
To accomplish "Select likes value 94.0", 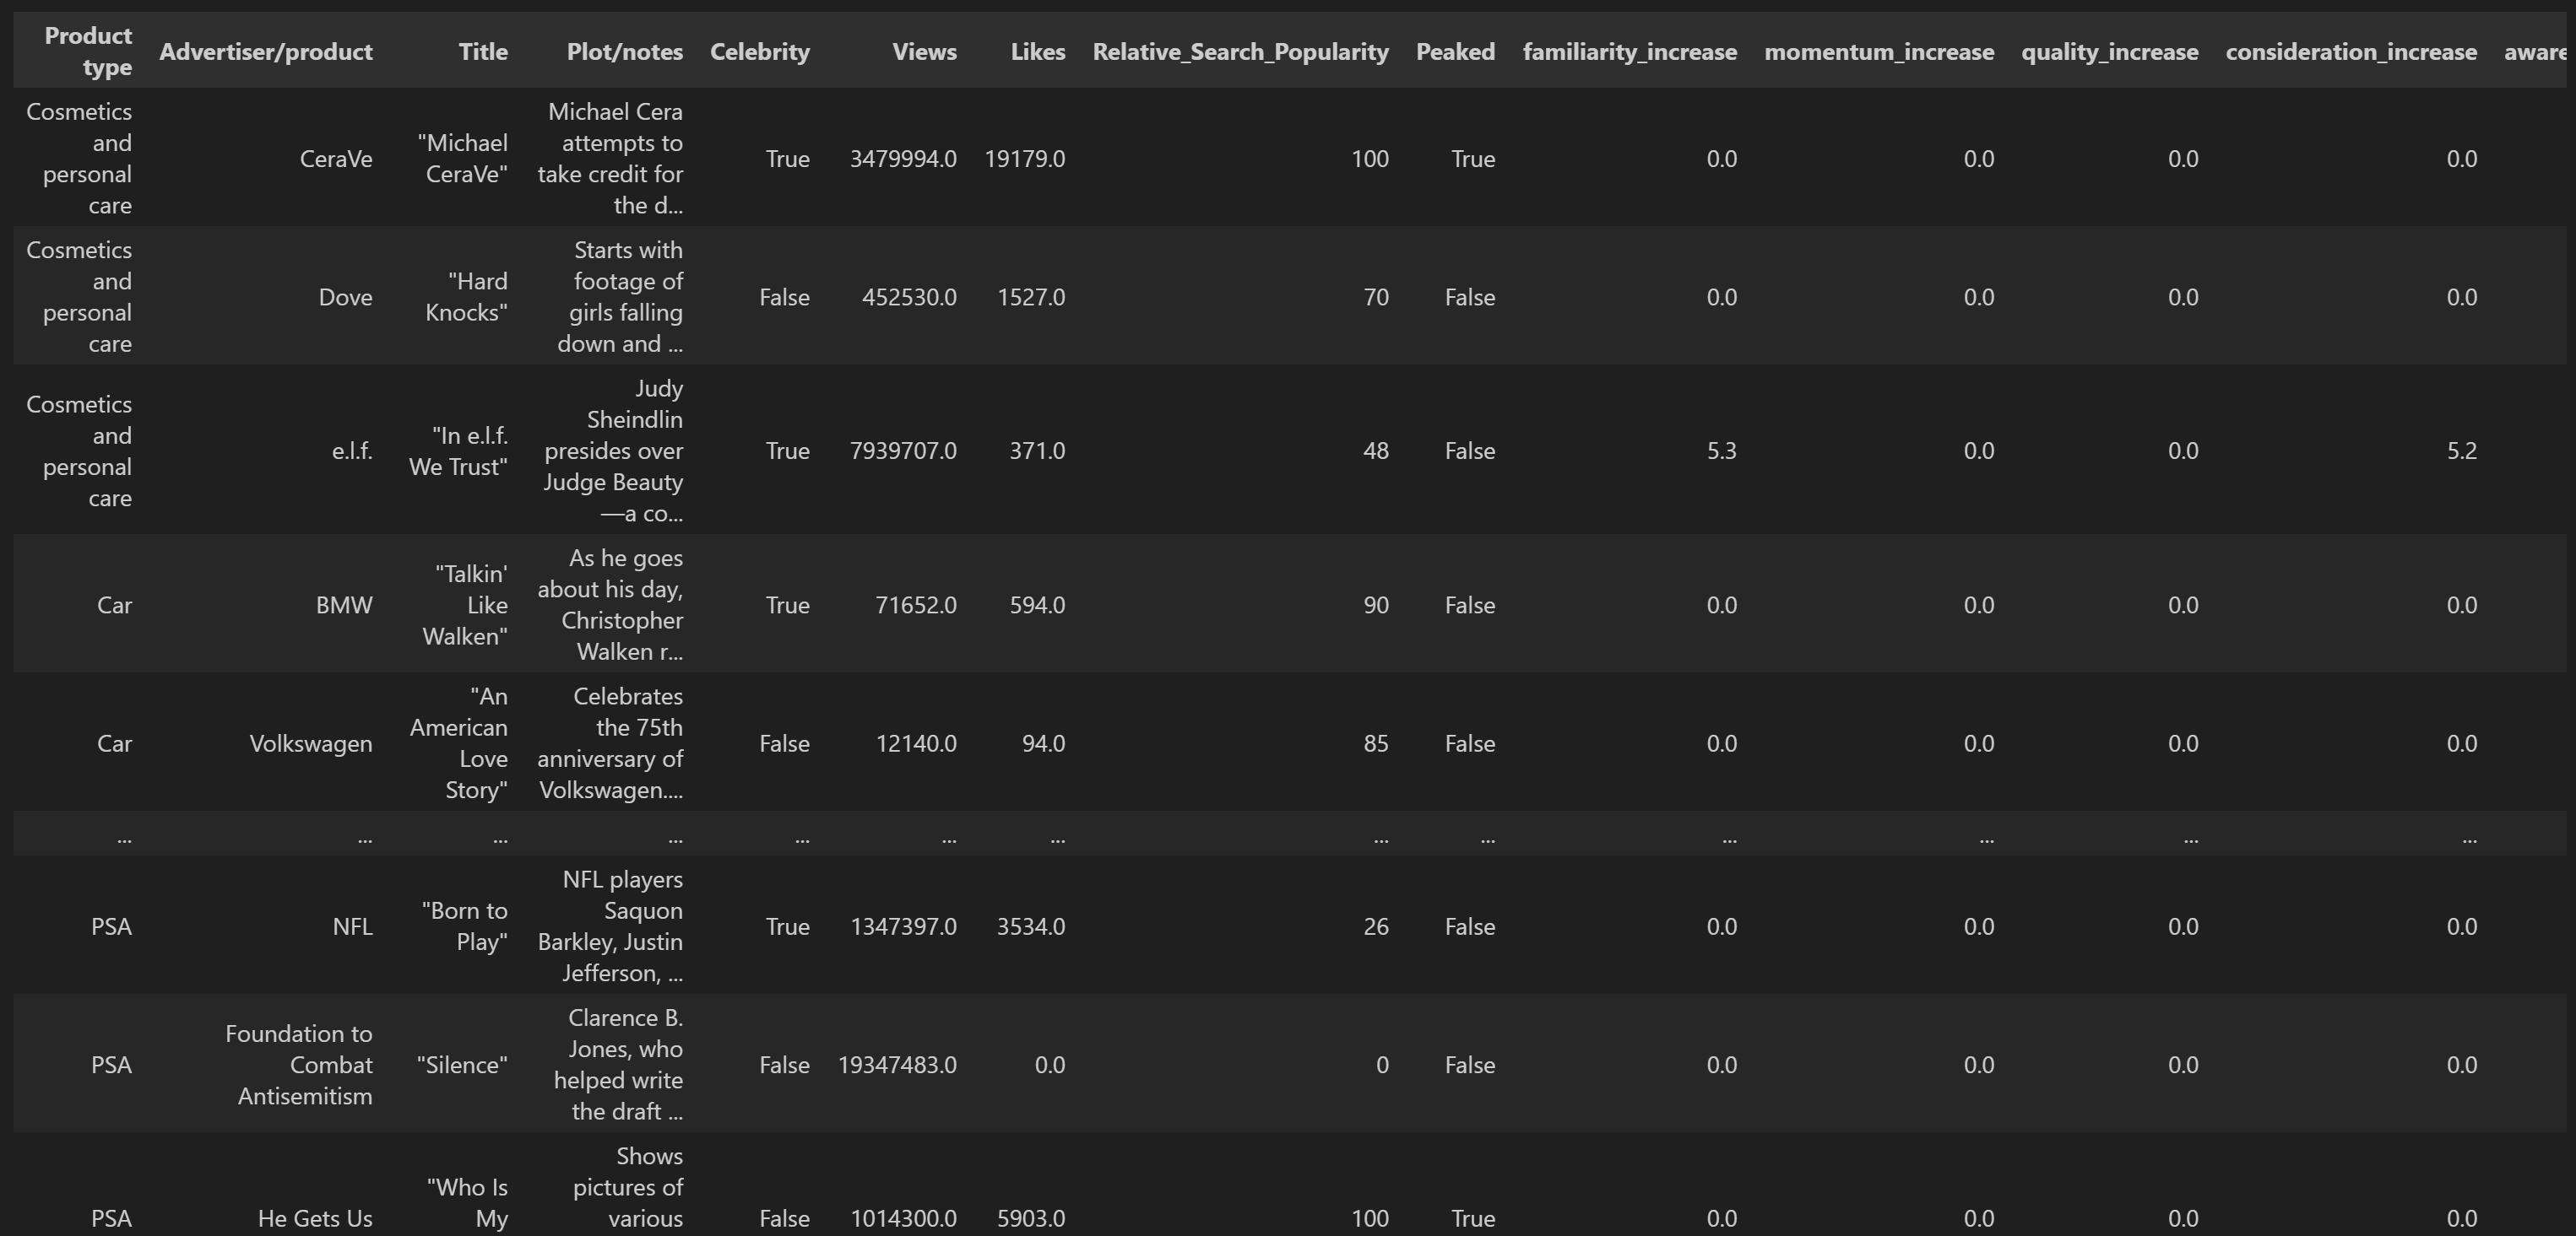I will click(x=1043, y=743).
